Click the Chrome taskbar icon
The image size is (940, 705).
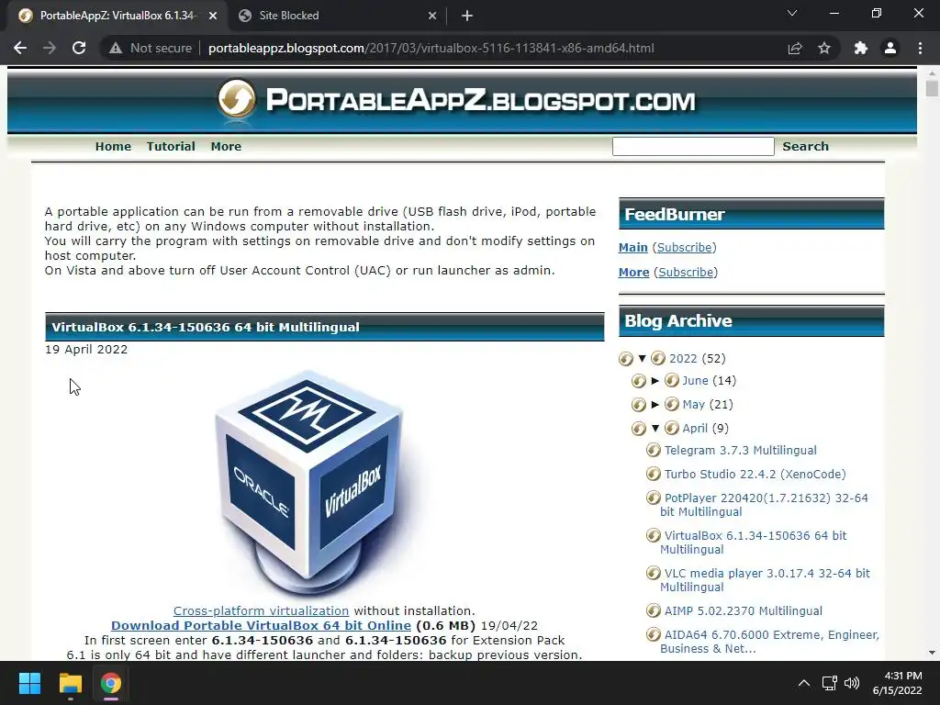tap(111, 683)
